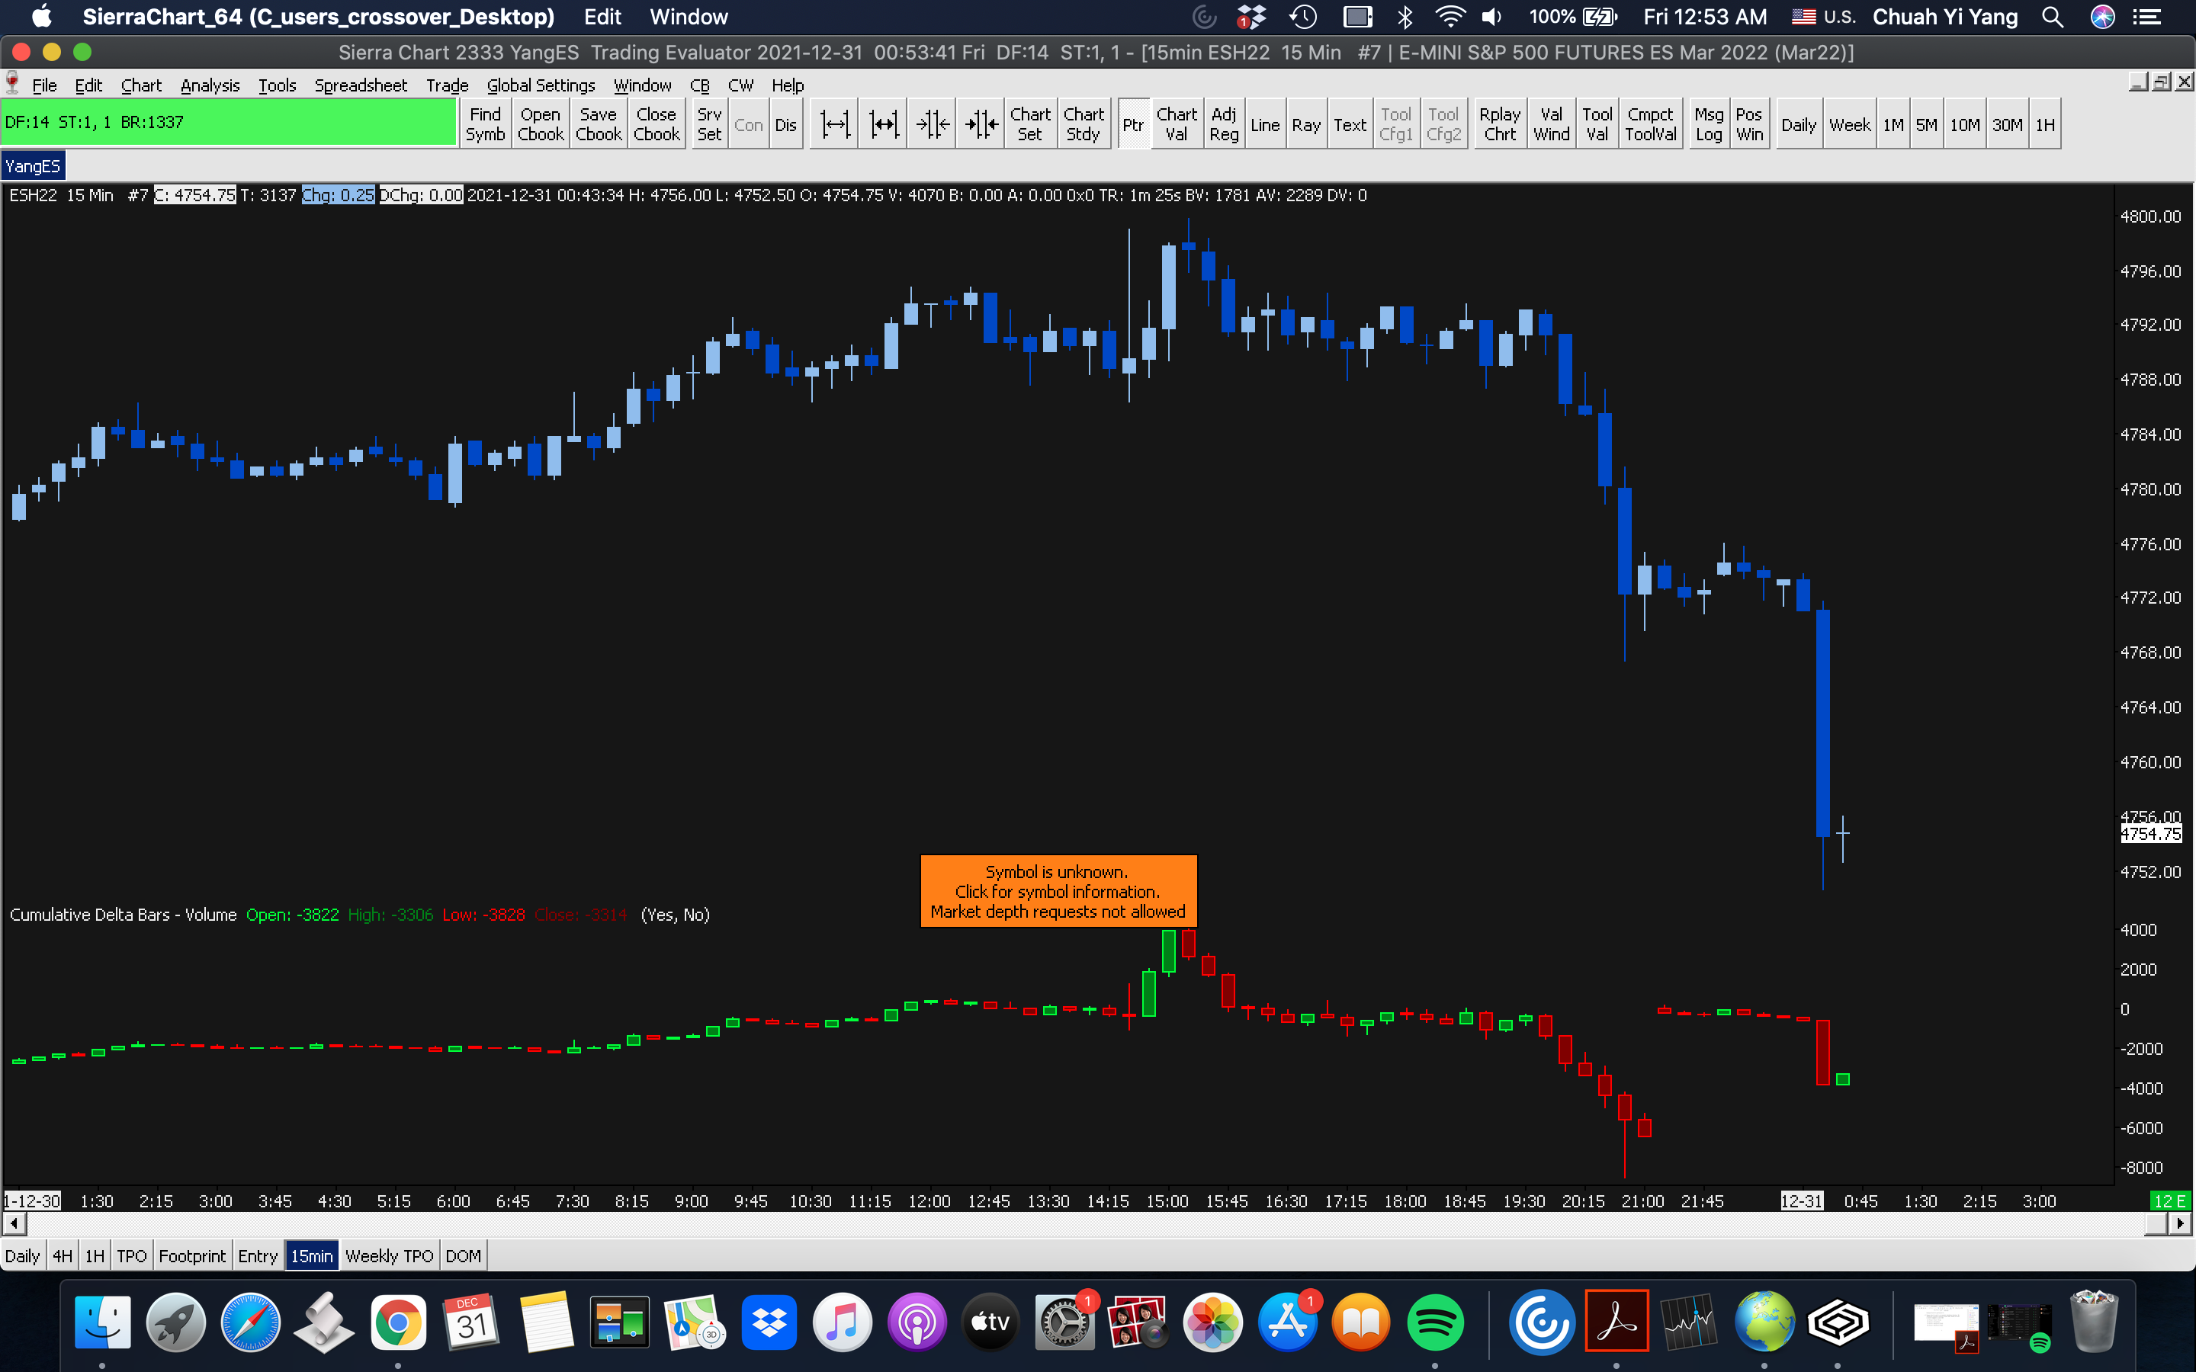2196x1372 pixels.
Task: Select the Line drawing tool
Action: (1264, 124)
